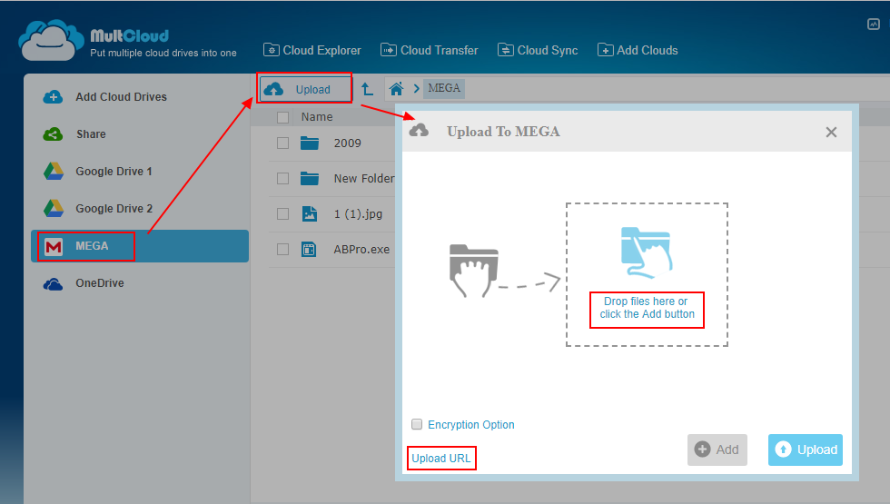This screenshot has height=504, width=890.
Task: Click the Google Drive 1 icon
Action: 54,172
